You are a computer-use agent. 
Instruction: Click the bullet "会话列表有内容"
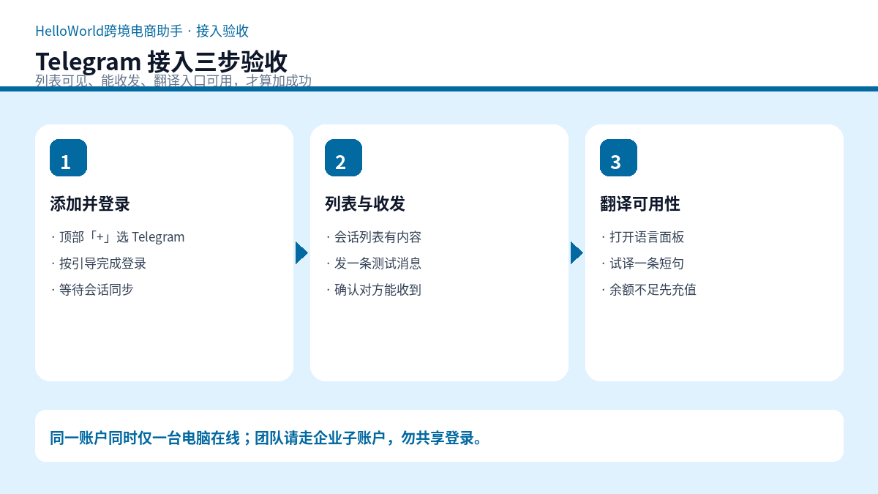373,237
